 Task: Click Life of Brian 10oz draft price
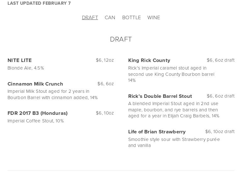220,131
